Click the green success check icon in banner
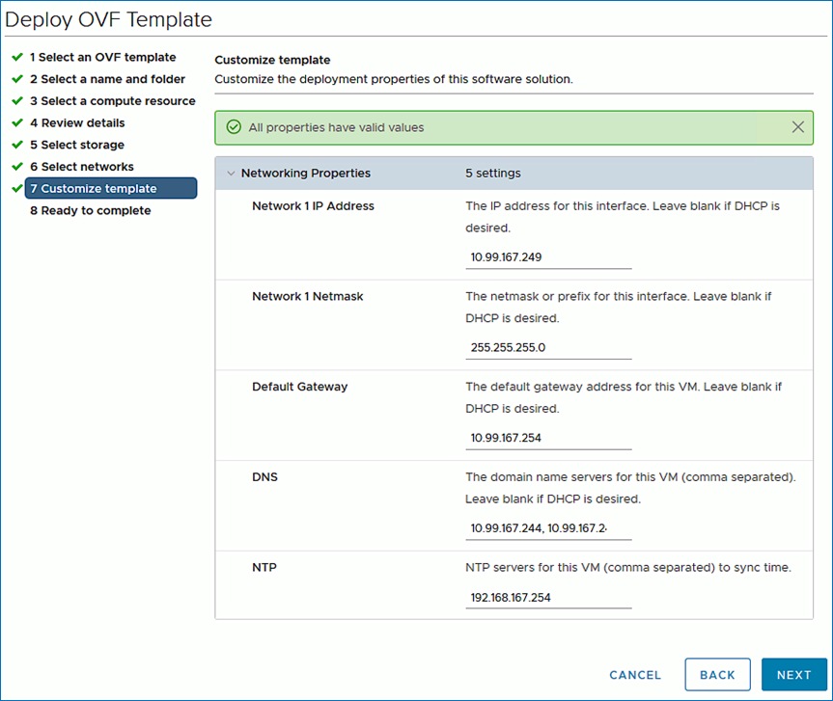This screenshot has height=701, width=833. [232, 127]
